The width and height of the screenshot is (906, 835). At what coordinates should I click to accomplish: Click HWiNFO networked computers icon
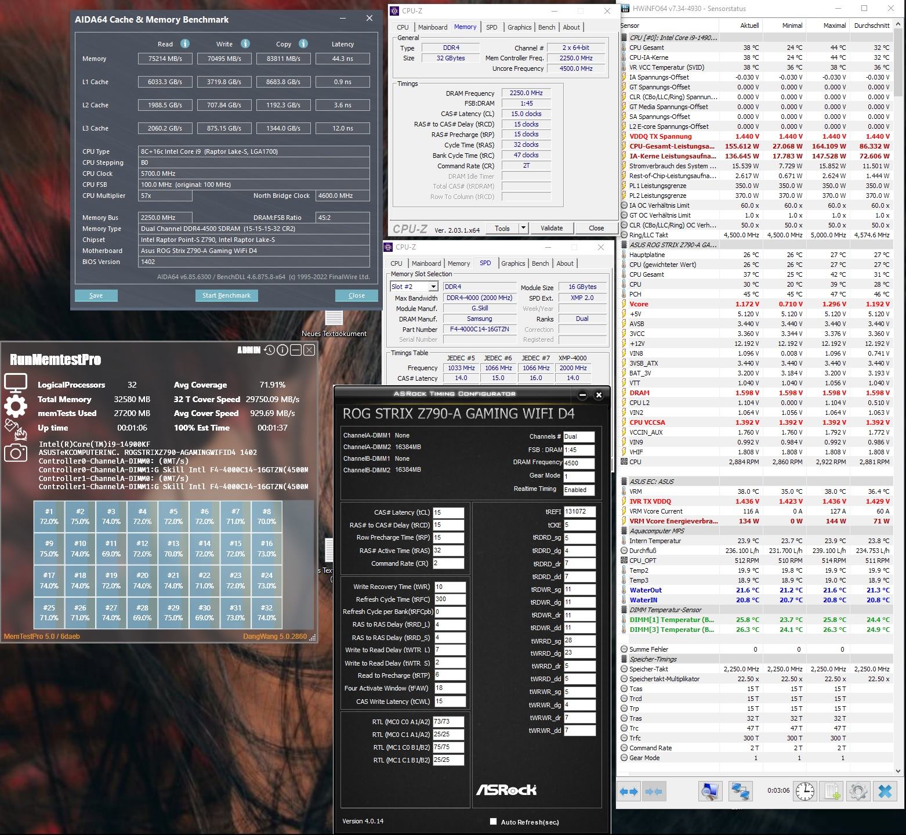(x=740, y=791)
